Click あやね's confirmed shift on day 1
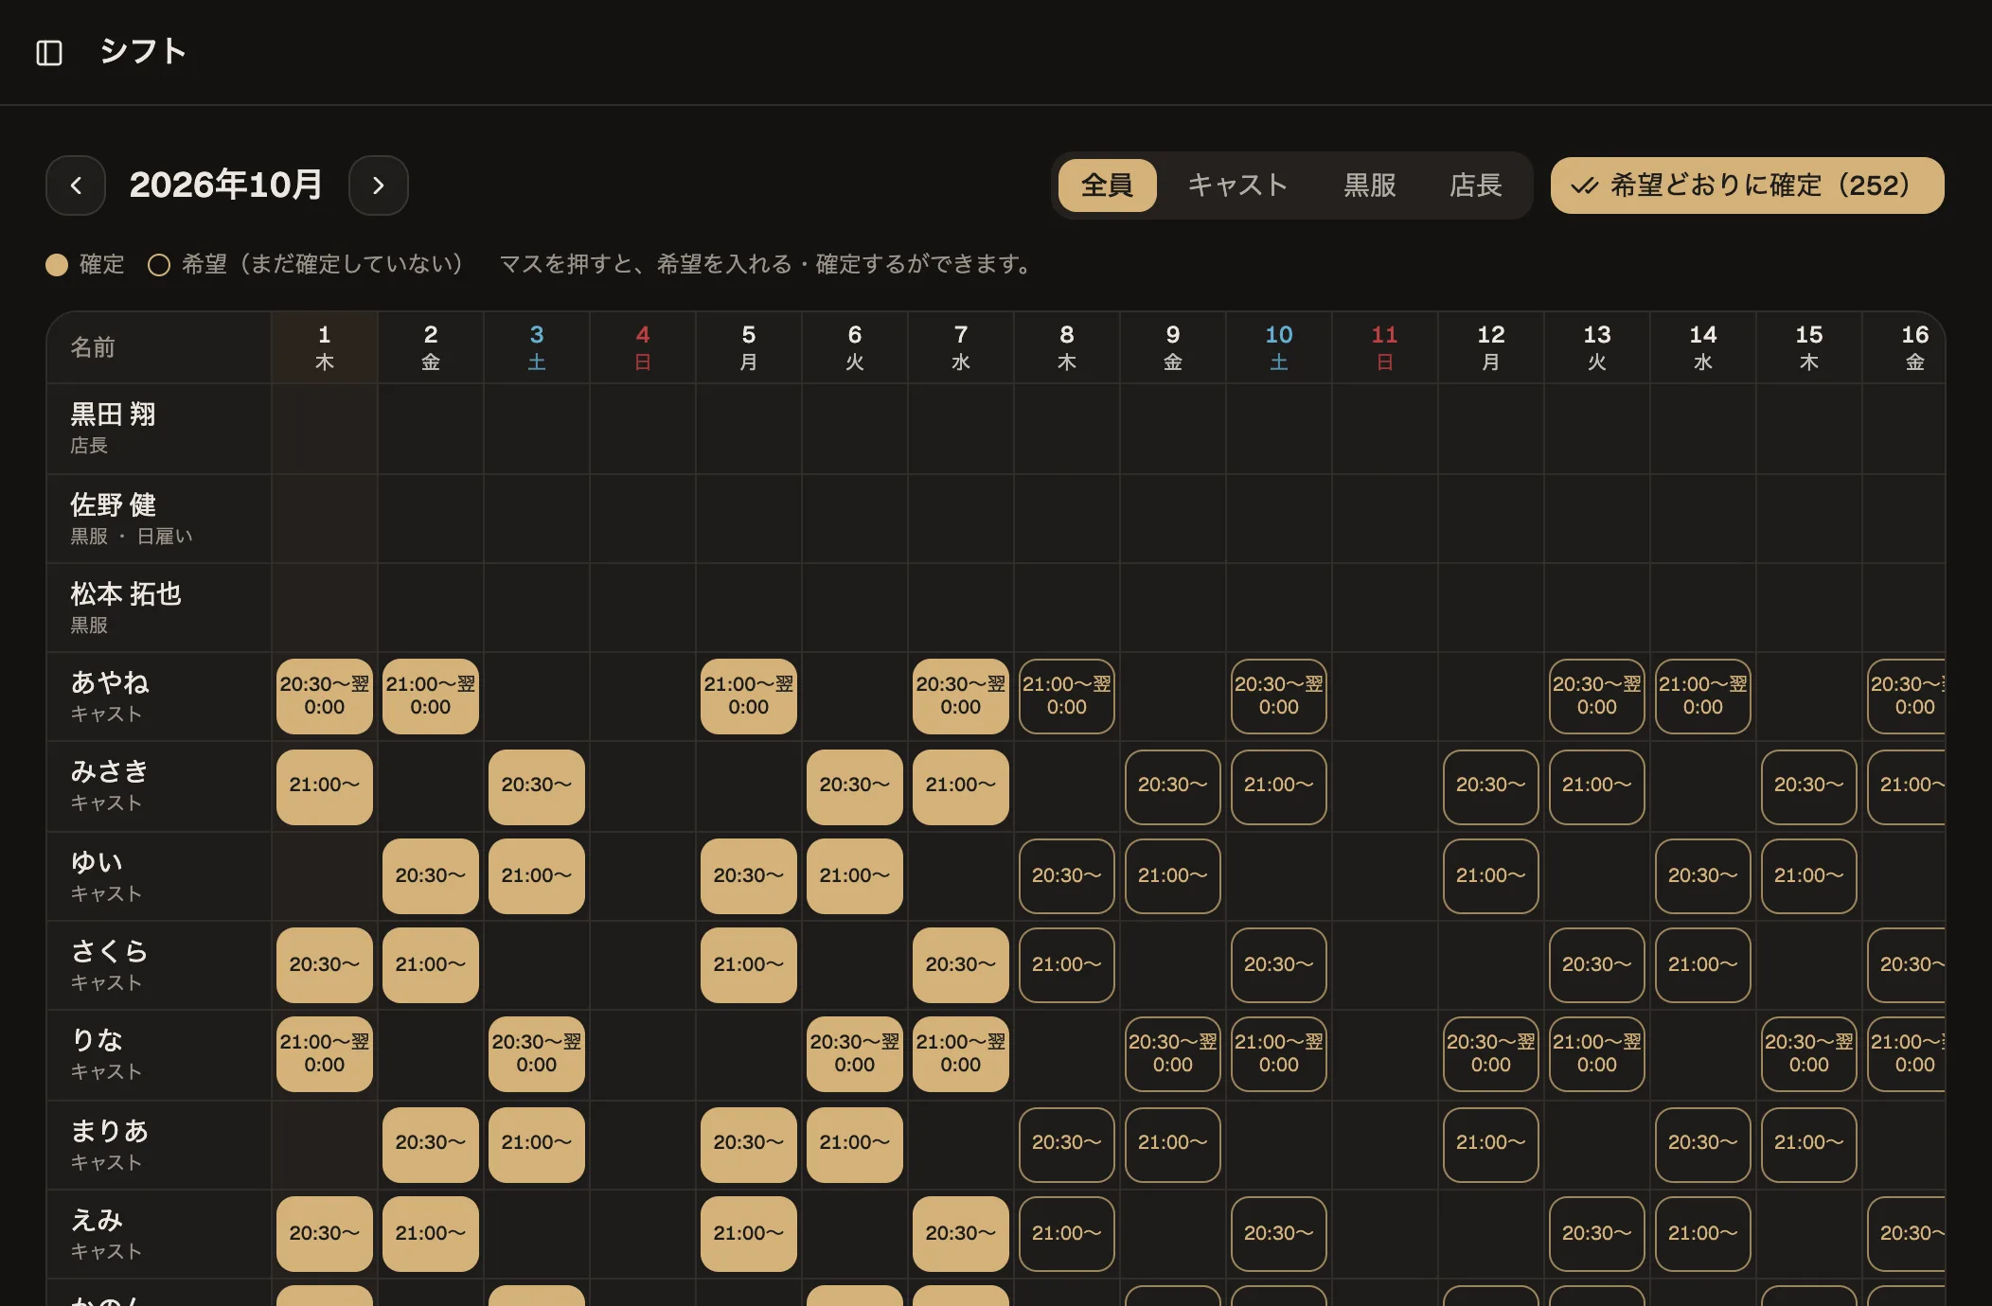 point(325,697)
